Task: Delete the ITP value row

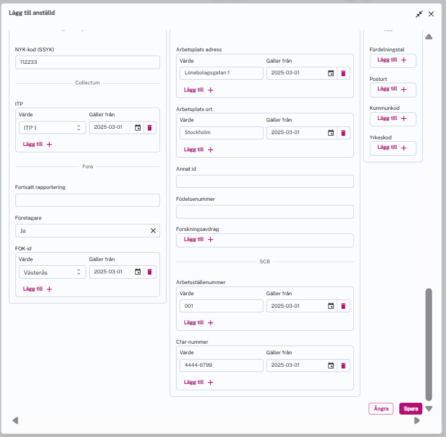Action: (x=149, y=128)
